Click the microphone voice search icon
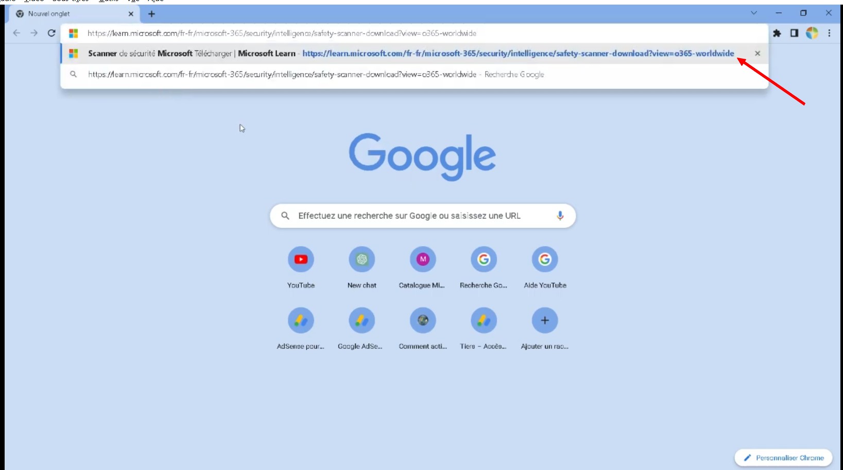The height and width of the screenshot is (470, 843). click(x=560, y=216)
